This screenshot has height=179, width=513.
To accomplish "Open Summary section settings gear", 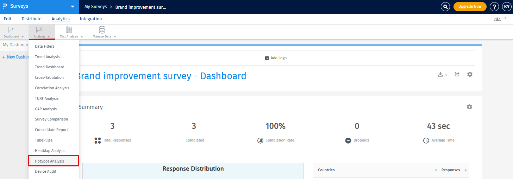I will 469,107.
